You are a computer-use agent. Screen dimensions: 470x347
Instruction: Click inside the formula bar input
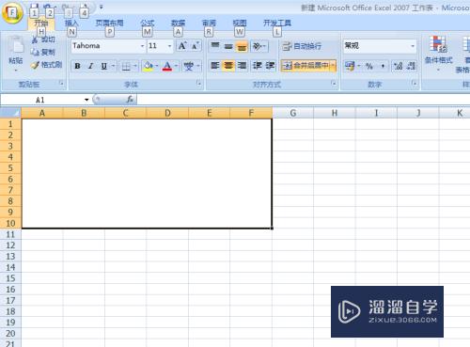coord(304,100)
